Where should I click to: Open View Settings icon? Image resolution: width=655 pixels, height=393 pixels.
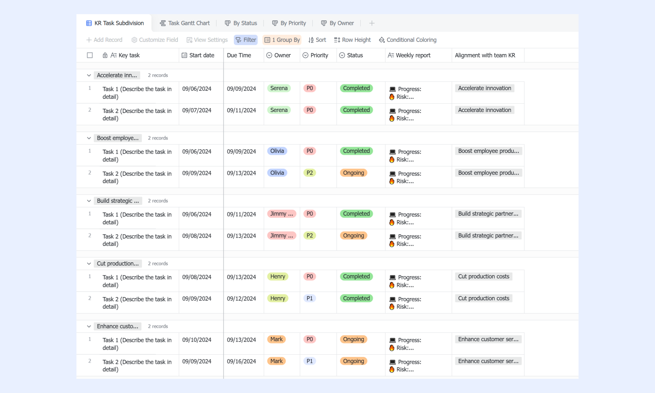189,40
